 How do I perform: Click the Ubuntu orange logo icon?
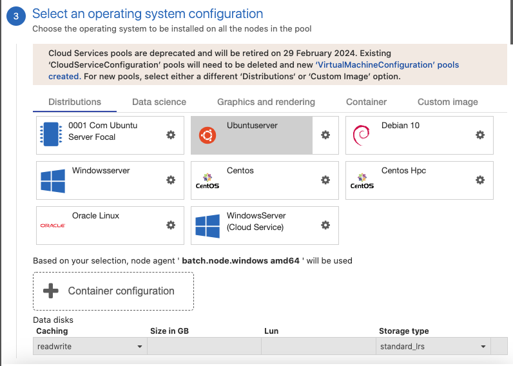[x=208, y=135]
